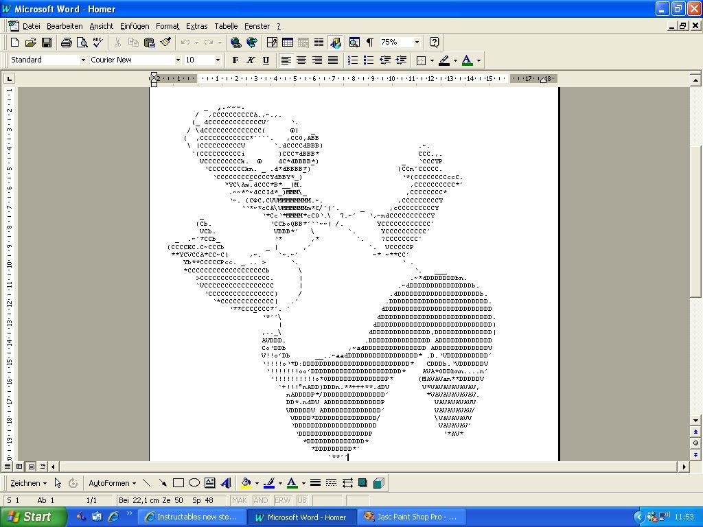
Task: Apply yellow fill color from drawing toolbar
Action: (x=246, y=483)
